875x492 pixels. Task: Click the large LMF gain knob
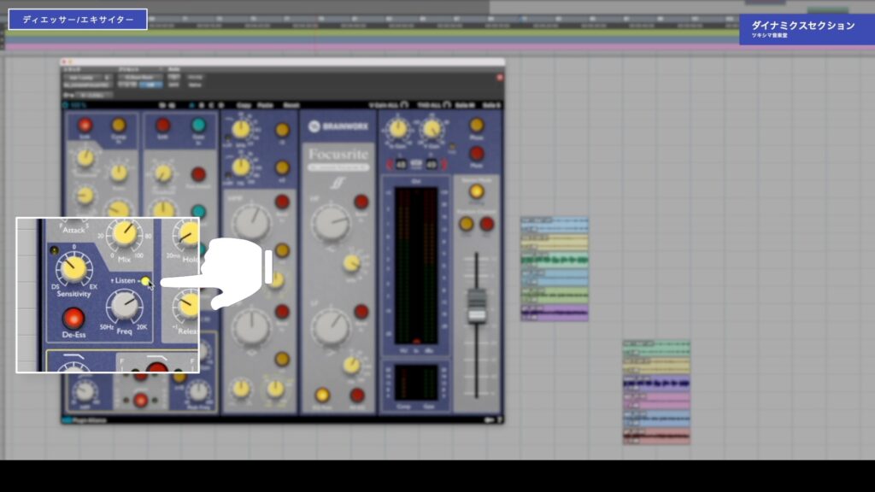[251, 327]
